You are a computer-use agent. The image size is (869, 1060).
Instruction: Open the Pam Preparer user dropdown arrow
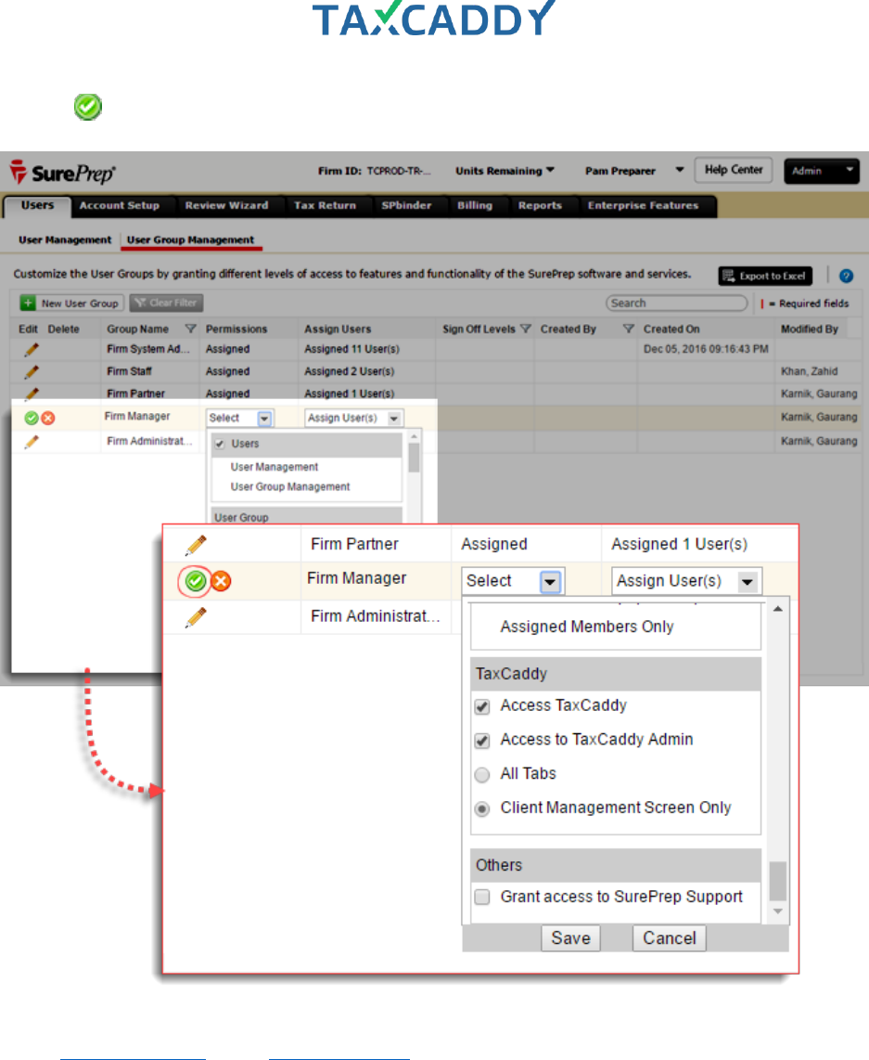[x=679, y=171]
